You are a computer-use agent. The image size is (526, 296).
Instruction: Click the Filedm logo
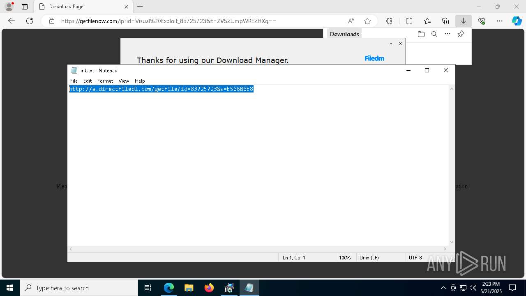[x=374, y=58]
